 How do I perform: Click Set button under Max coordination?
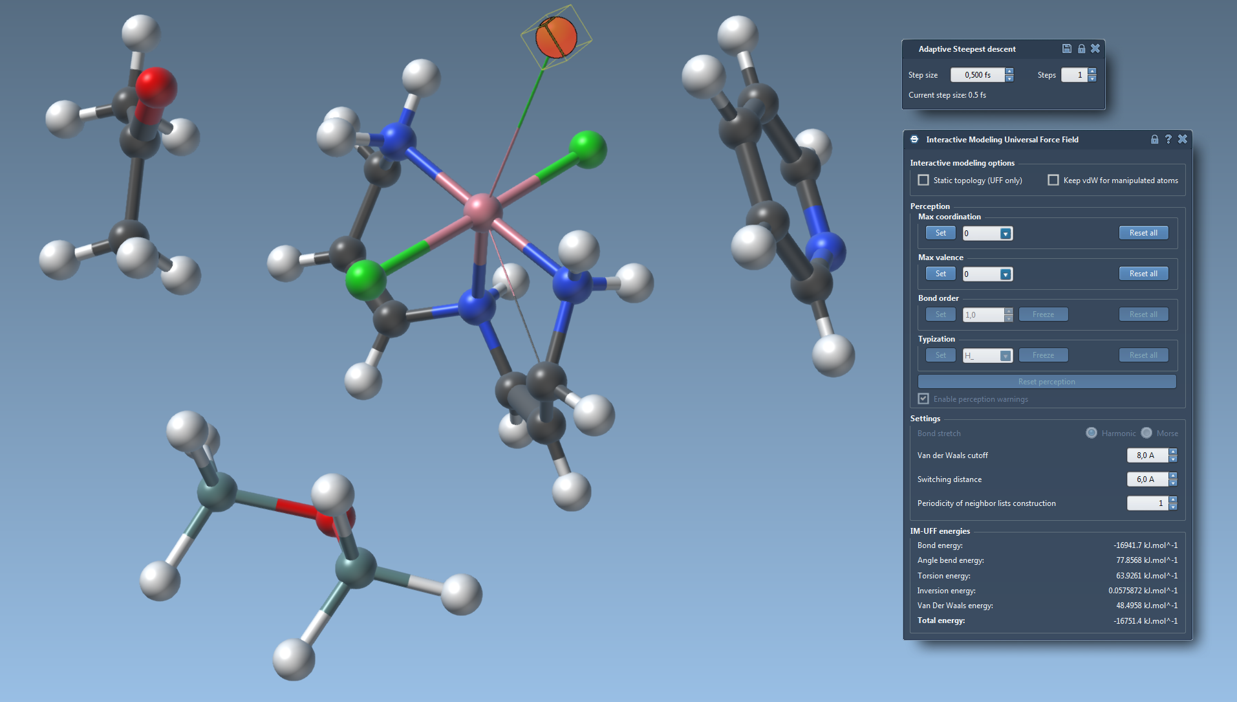[x=940, y=233]
